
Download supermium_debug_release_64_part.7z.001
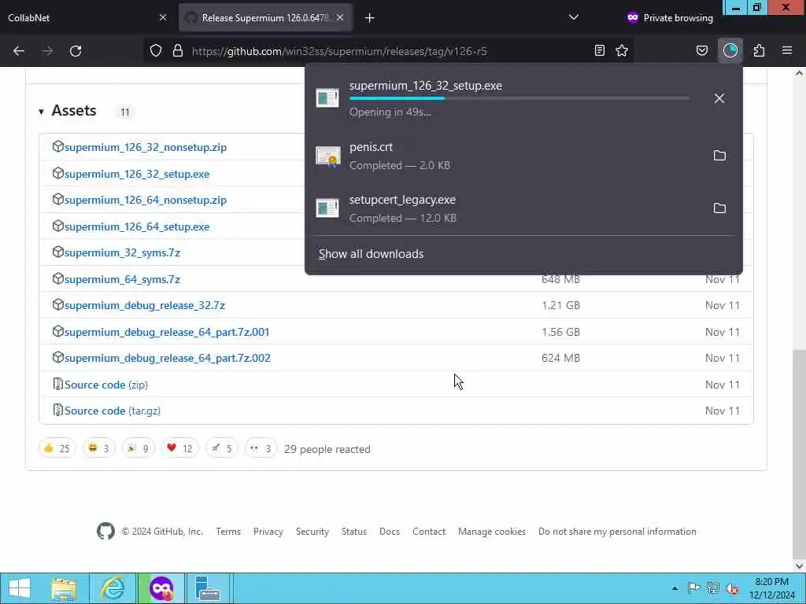[167, 333]
